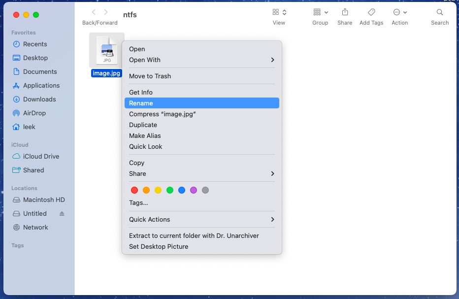The width and height of the screenshot is (459, 299).
Task: Click the Share icon in the toolbar
Action: coord(345,12)
